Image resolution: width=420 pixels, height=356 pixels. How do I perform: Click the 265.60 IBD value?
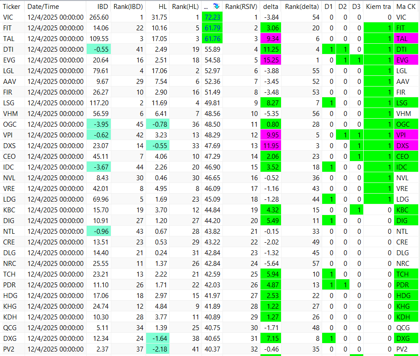tap(99, 17)
